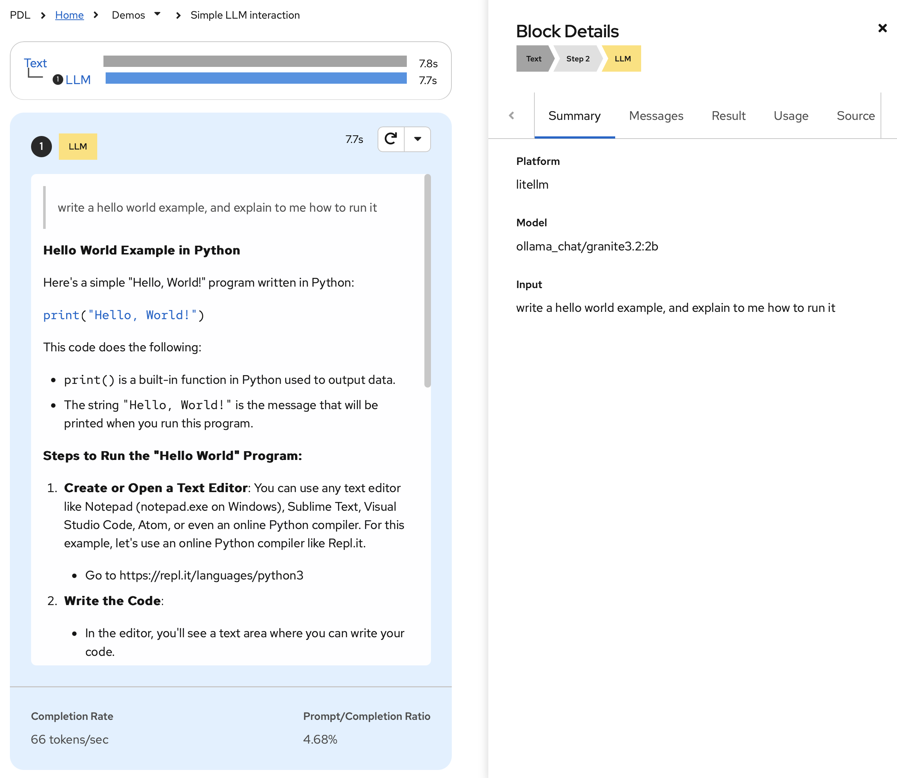
Task: Click the print("Hello, World!") code line
Action: (x=124, y=315)
